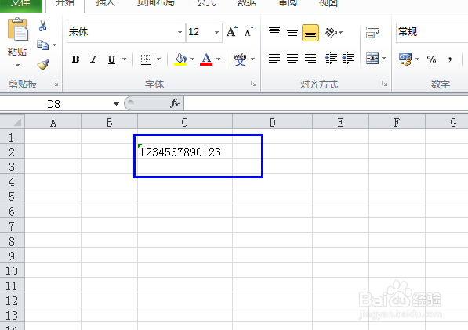Image resolution: width=468 pixels, height=330 pixels.
Task: Open the alignment group dialog launcher
Action: 384,84
